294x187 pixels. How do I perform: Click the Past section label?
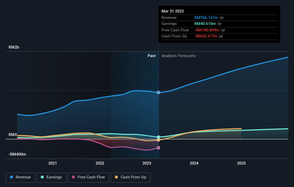tap(151, 56)
